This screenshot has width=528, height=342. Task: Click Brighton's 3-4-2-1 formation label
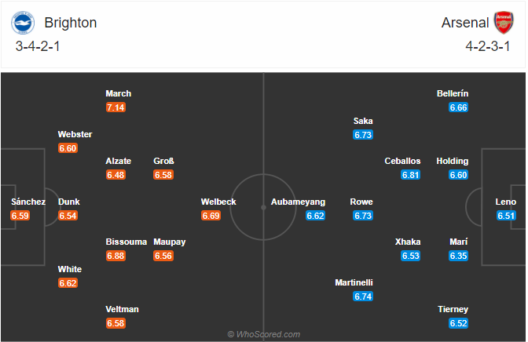[x=38, y=46]
